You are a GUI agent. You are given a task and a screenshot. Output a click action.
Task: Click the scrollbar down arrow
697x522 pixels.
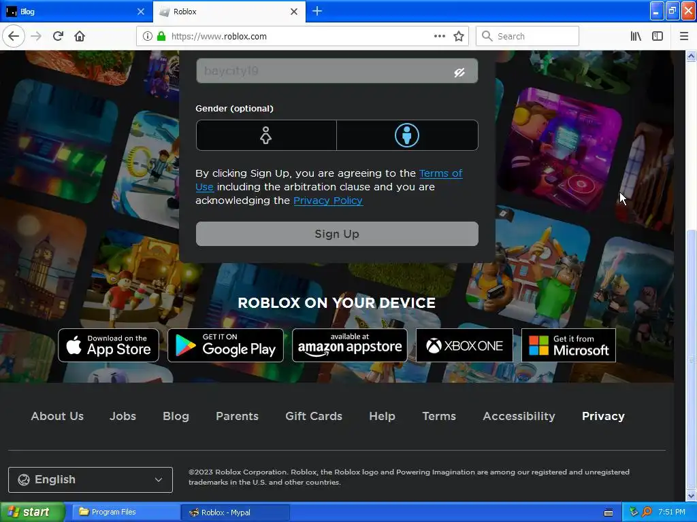(691, 495)
